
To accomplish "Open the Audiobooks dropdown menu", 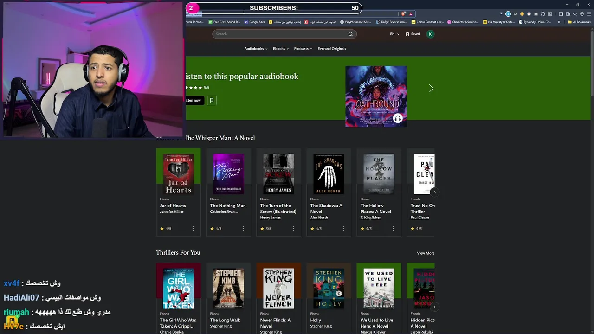I will coord(256,49).
